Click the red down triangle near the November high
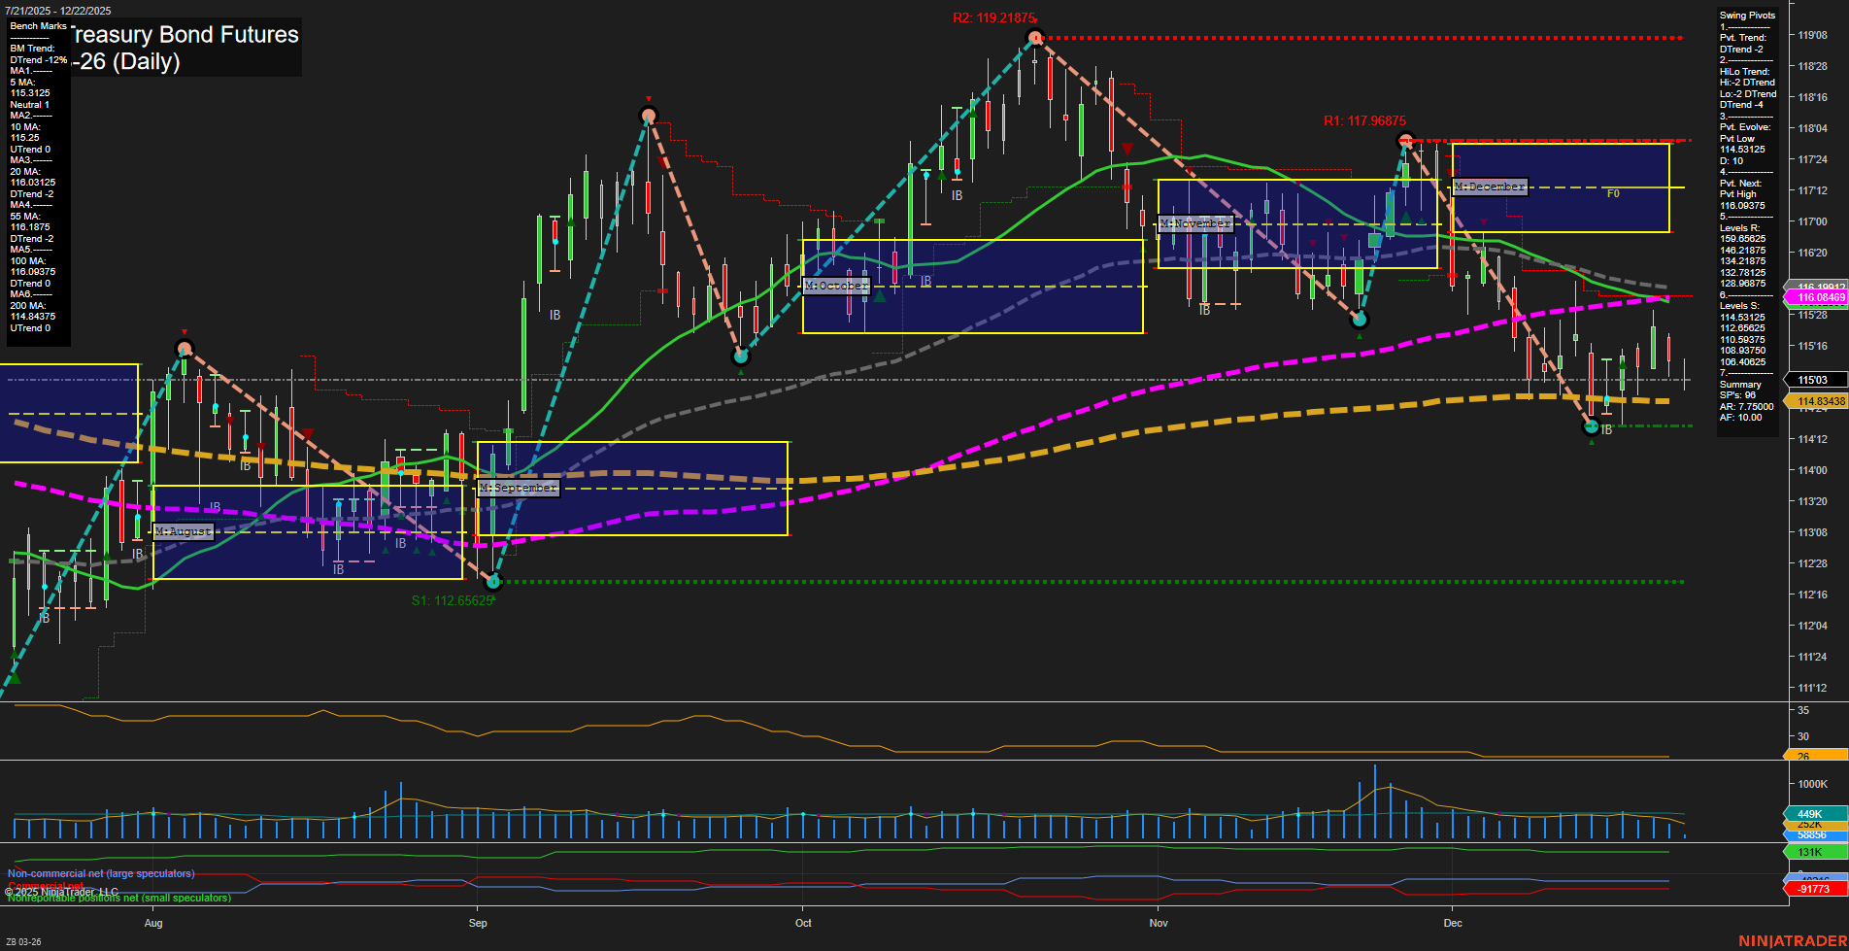 tap(1126, 147)
